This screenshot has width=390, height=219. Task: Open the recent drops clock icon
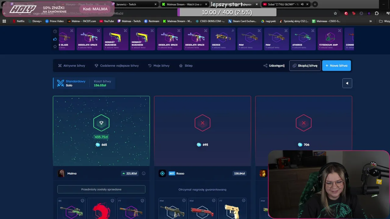(55, 31)
